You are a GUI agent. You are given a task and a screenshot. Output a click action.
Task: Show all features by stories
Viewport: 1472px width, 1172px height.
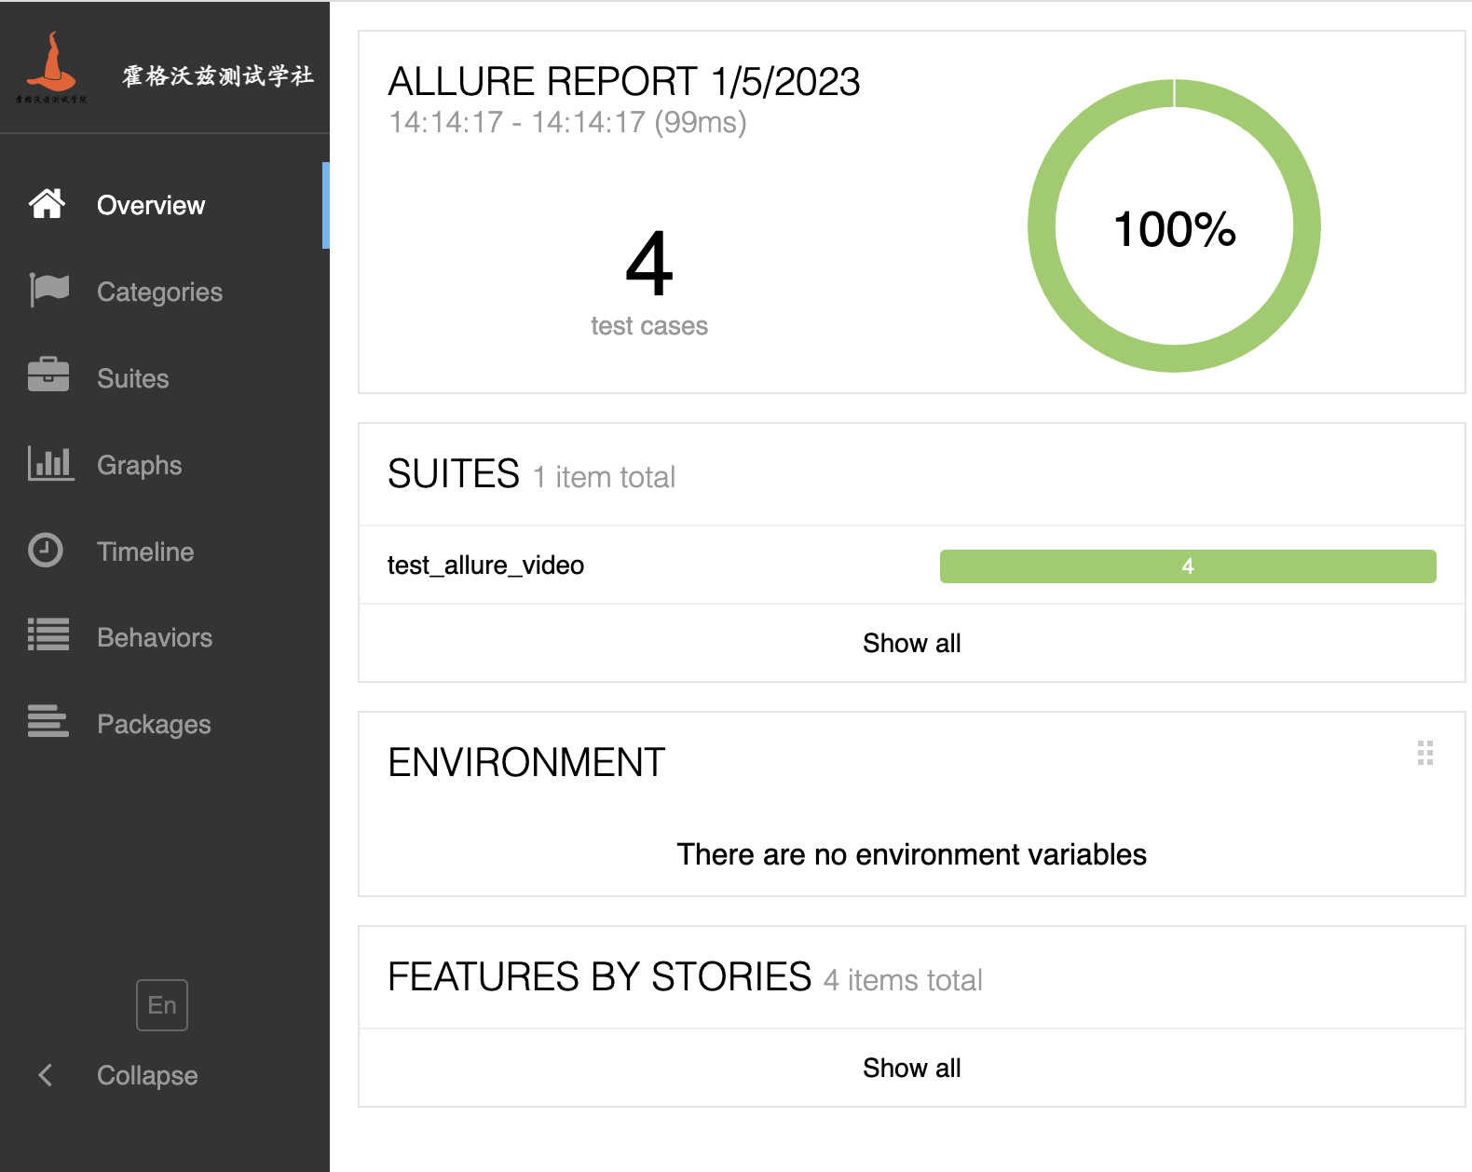pos(911,1068)
